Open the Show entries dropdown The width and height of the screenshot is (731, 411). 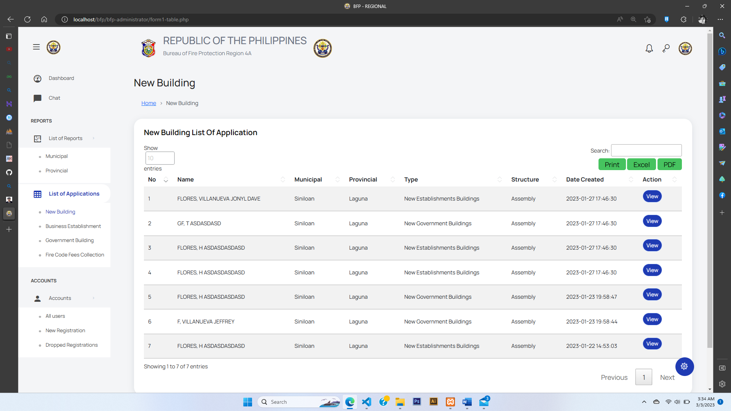tap(160, 158)
